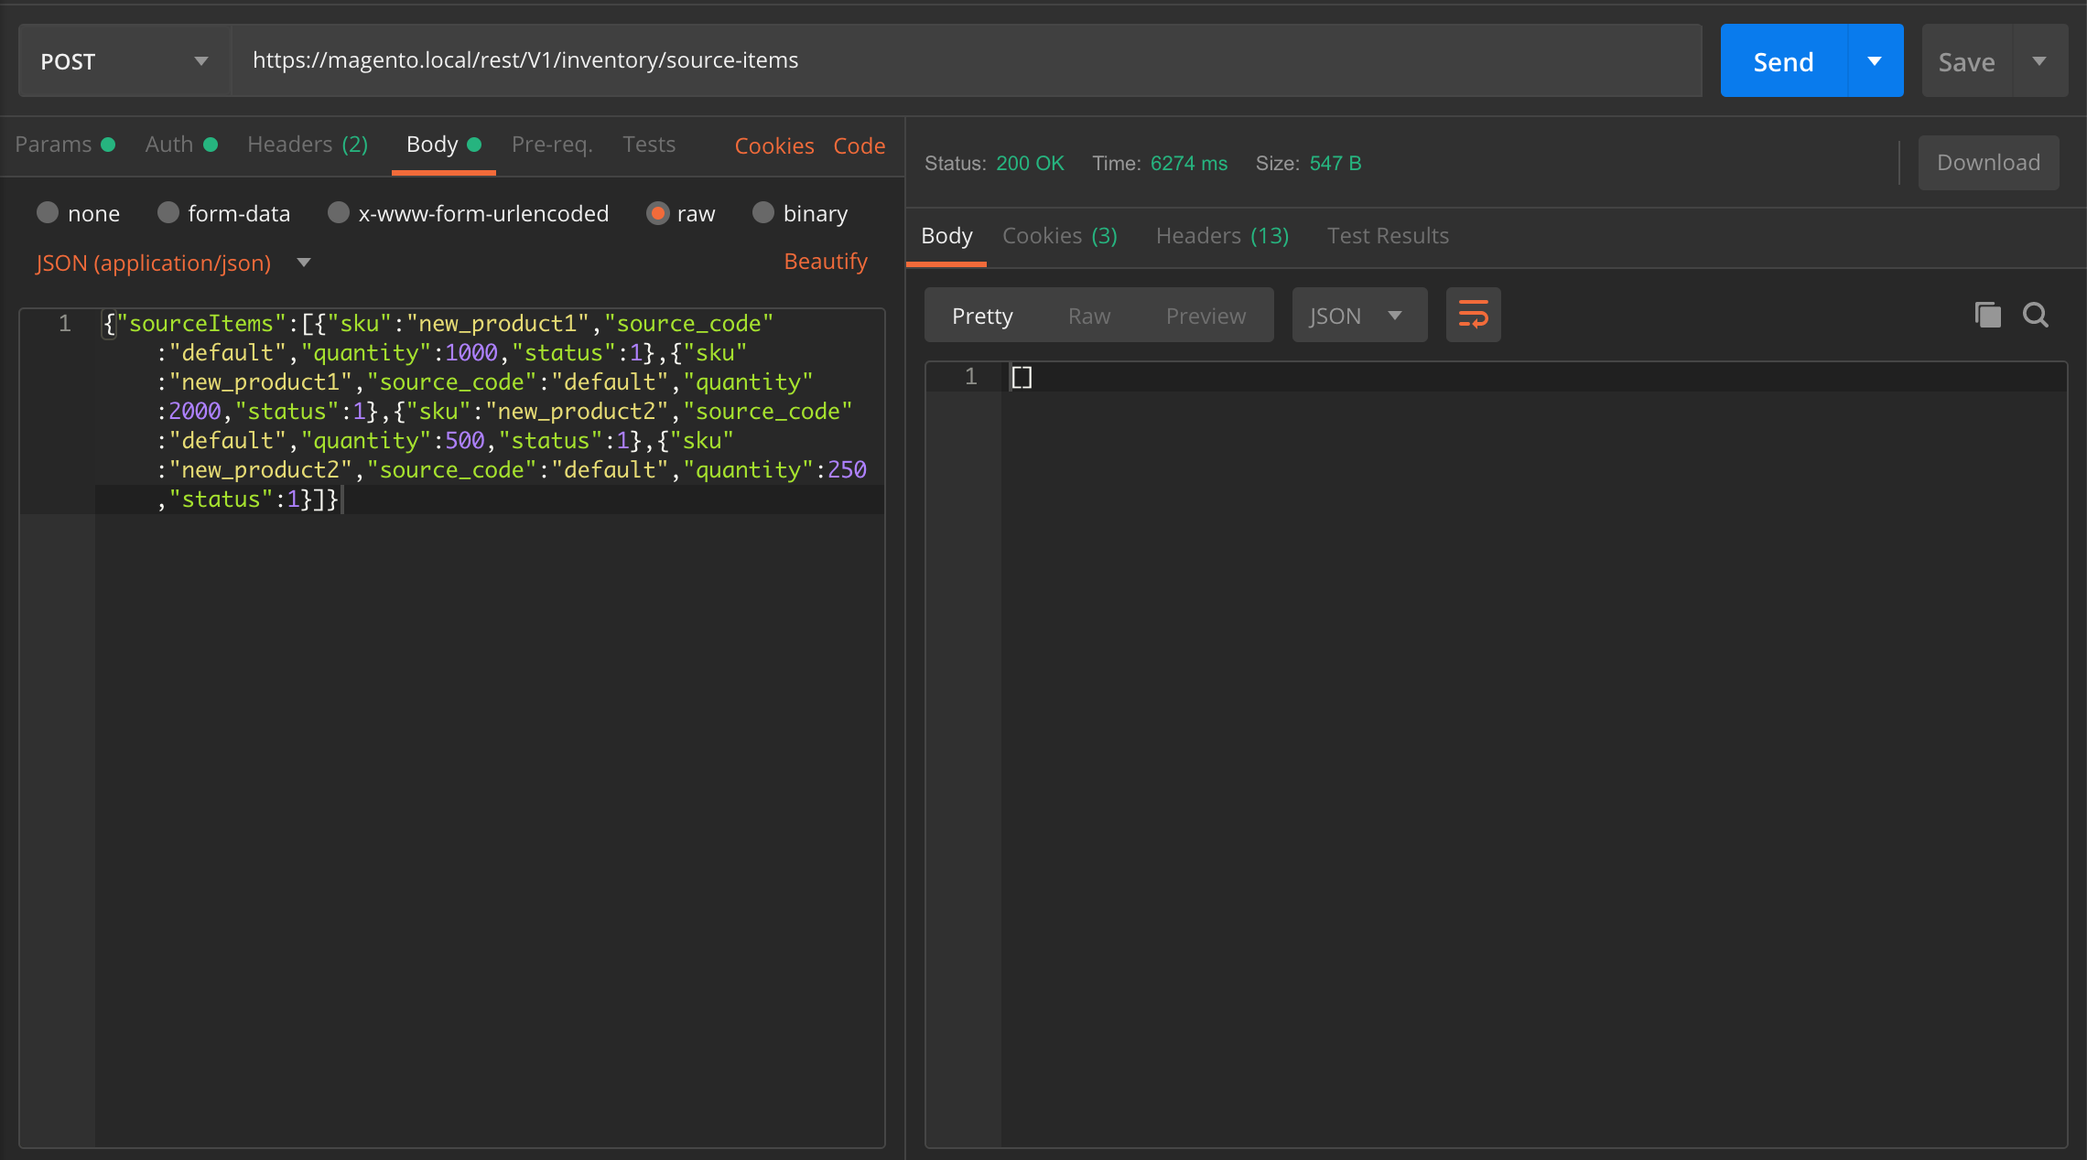Switch to the Params request tab
Screen dimensions: 2087x1160
click(64, 145)
